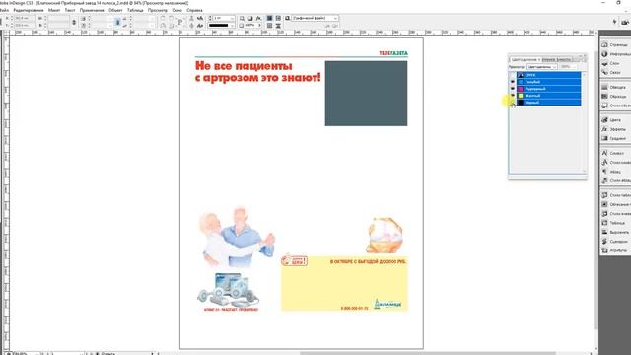
Task: Open the Scripts panel (Сценарии) icon
Action: [x=604, y=241]
